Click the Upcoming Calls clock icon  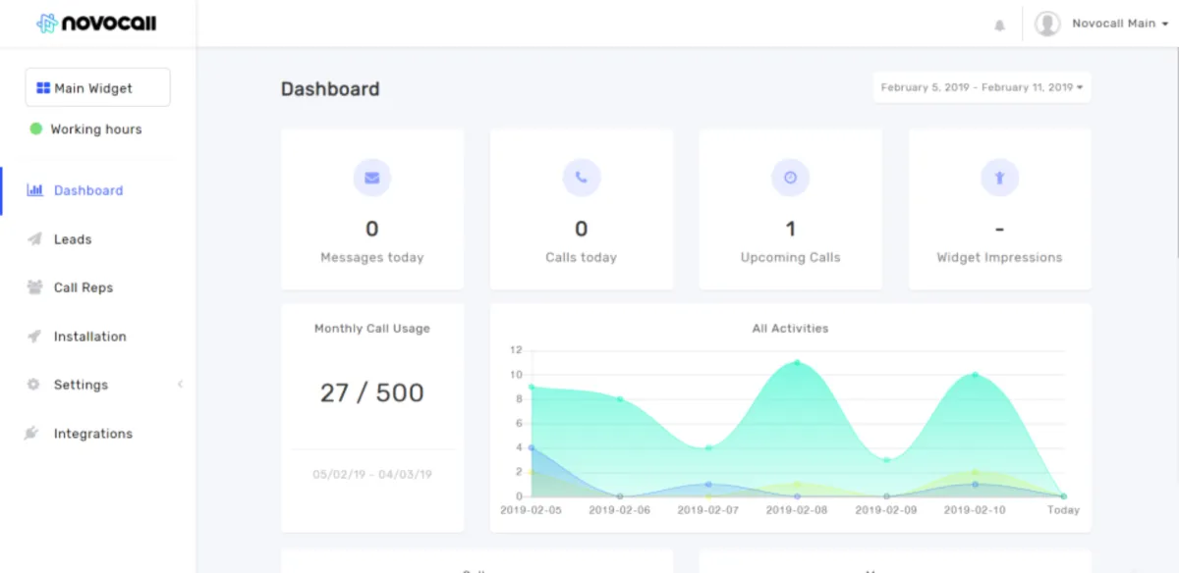tap(791, 178)
